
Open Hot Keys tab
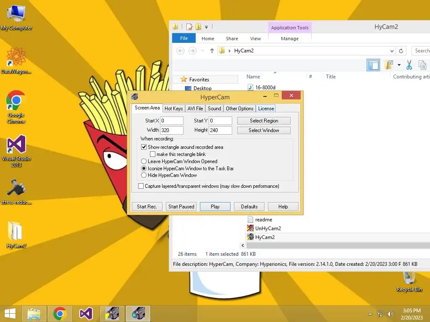[173, 109]
